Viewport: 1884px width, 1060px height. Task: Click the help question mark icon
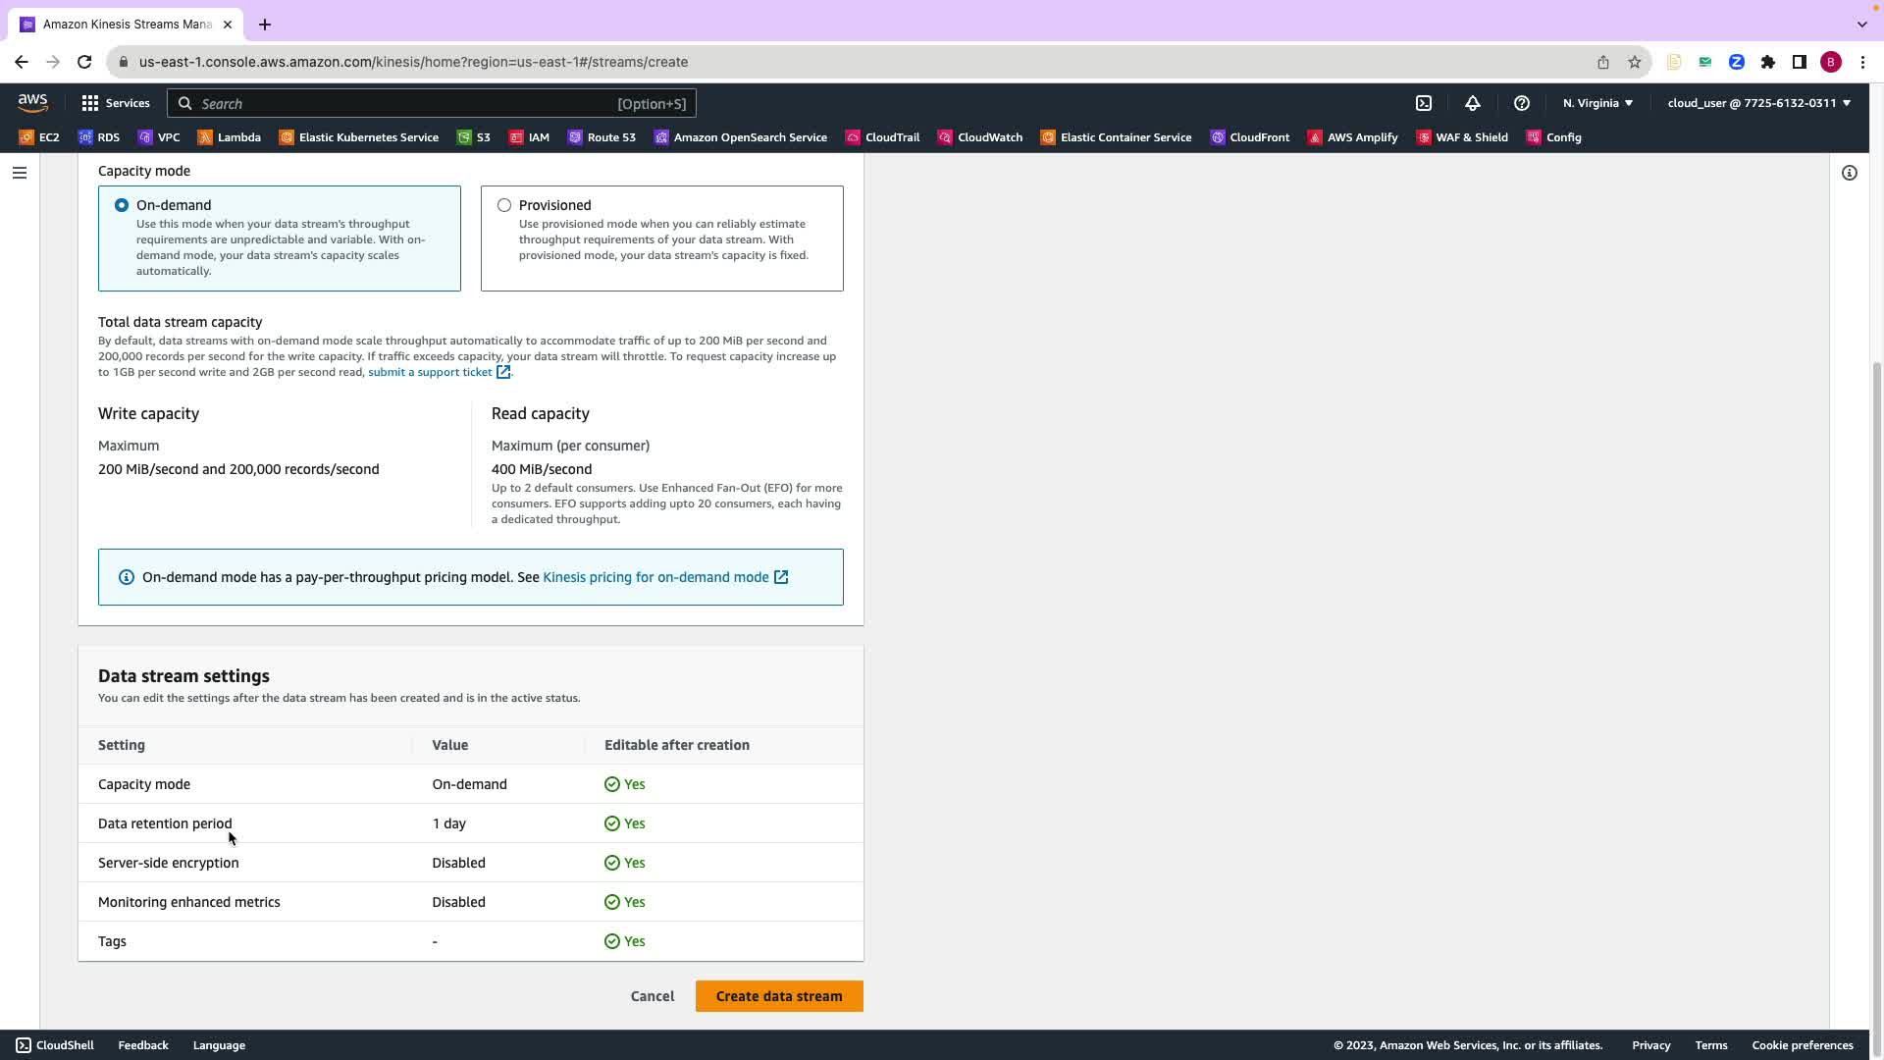click(1522, 103)
